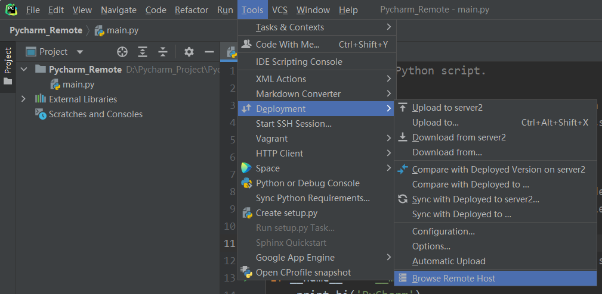The width and height of the screenshot is (602, 294).
Task: Open the Project panel settings gear
Action: pos(189,52)
